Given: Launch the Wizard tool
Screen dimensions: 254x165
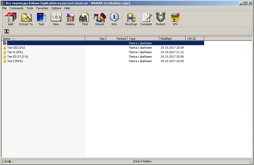Looking at the screenshot, I should click(99, 19).
